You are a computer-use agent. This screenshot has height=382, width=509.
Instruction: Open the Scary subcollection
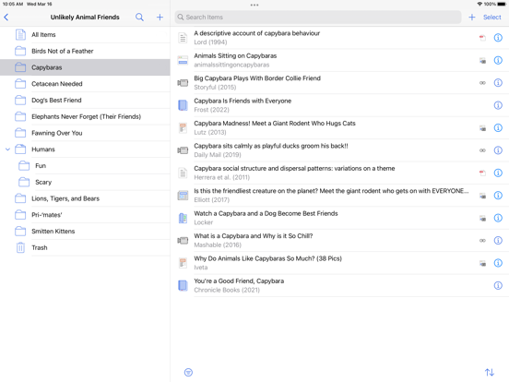click(85, 182)
